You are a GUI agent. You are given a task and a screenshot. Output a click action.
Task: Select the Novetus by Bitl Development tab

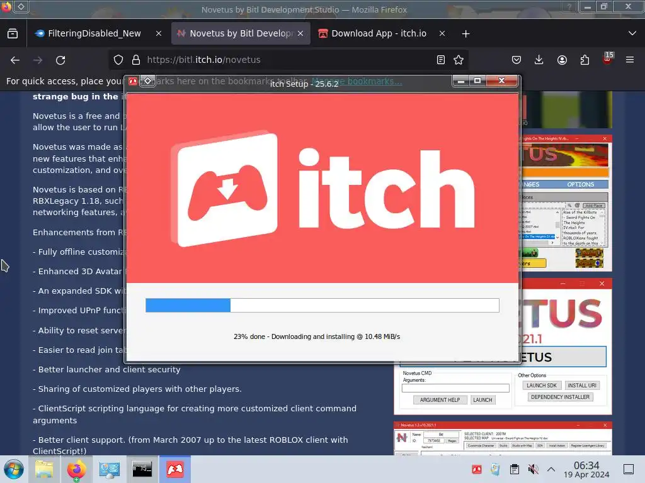tap(241, 33)
